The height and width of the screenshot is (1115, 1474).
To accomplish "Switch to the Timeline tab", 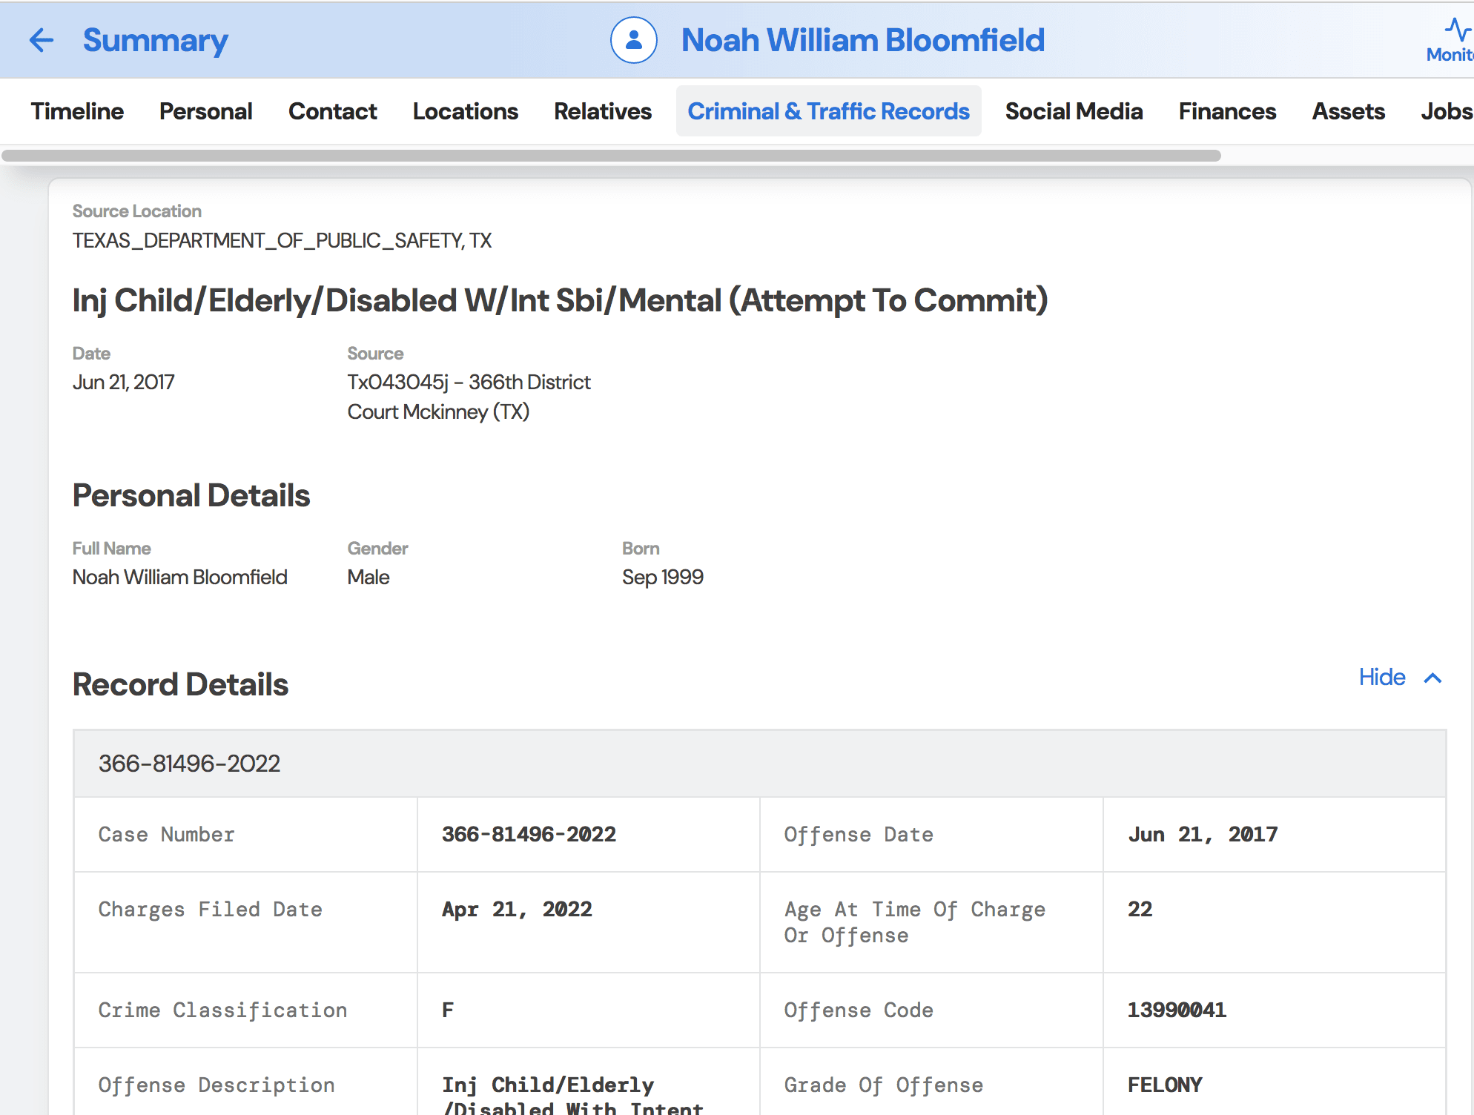I will click(x=77, y=111).
